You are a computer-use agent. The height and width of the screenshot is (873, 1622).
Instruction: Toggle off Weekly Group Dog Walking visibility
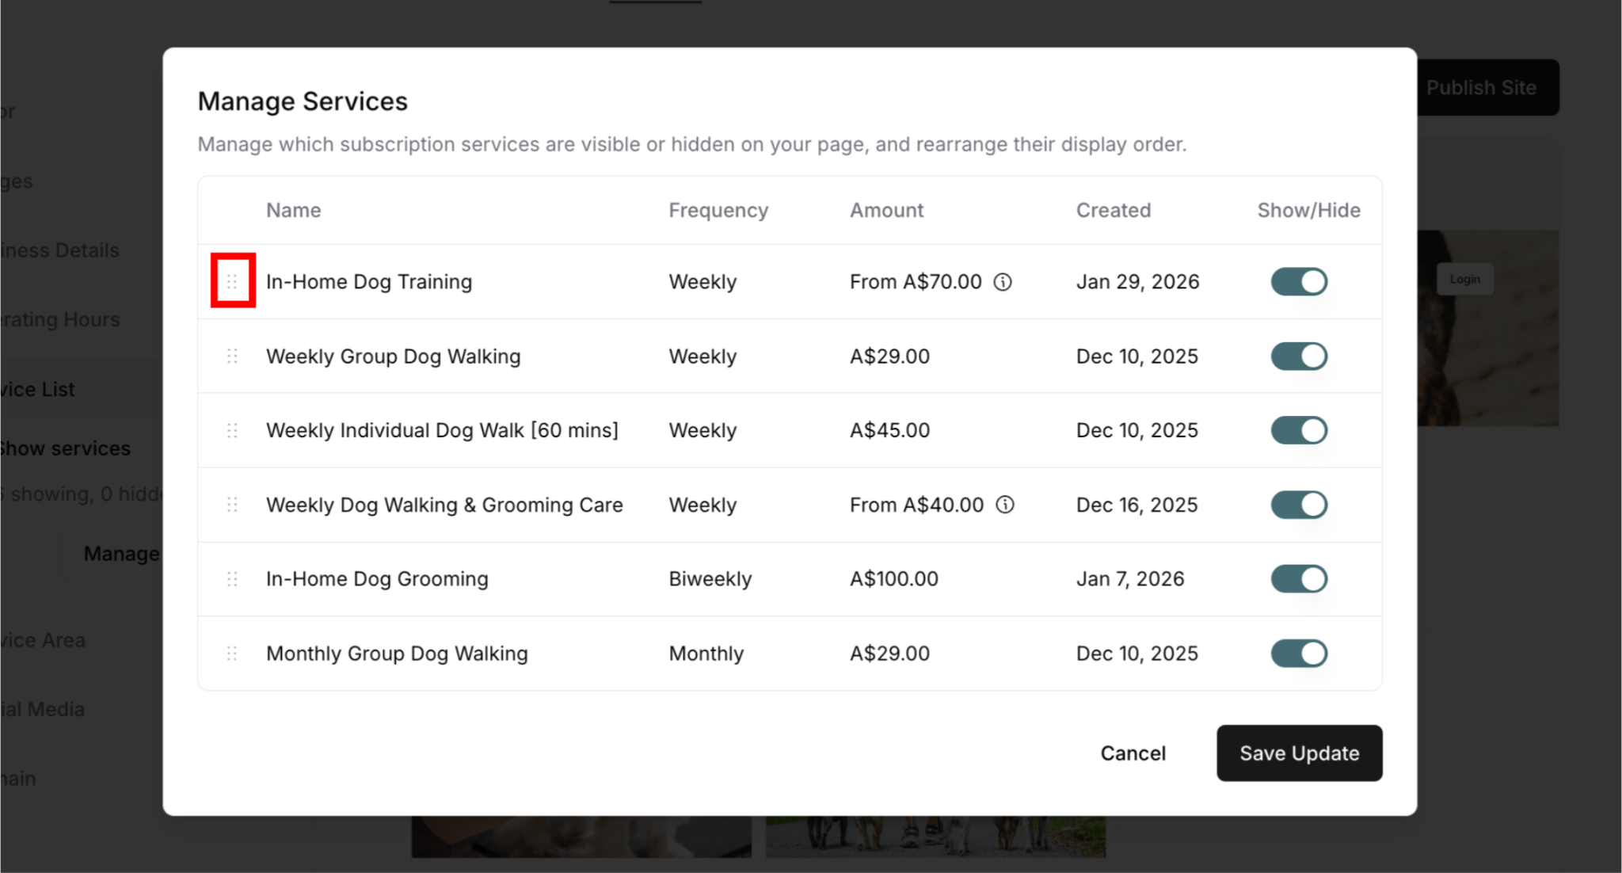click(x=1299, y=356)
